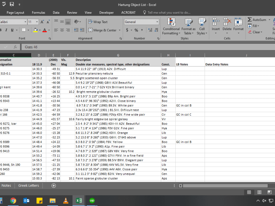
Task: Open the Formulas ribbon tab
Action: point(38,13)
